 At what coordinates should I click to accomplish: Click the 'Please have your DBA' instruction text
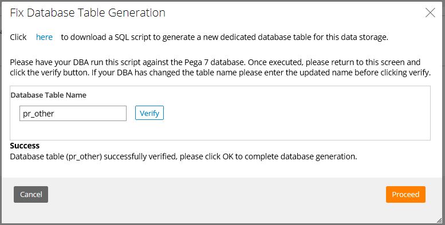(x=220, y=67)
